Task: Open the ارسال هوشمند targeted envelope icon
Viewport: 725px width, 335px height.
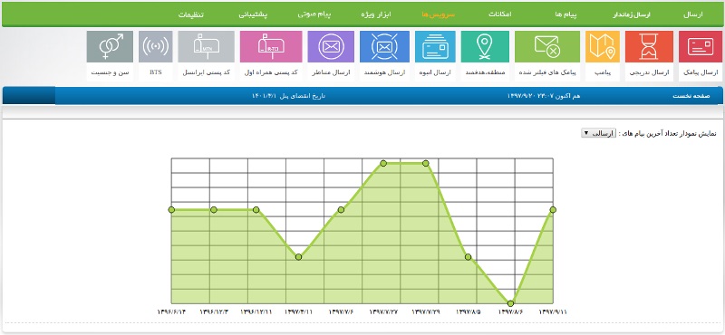Action: [x=384, y=47]
